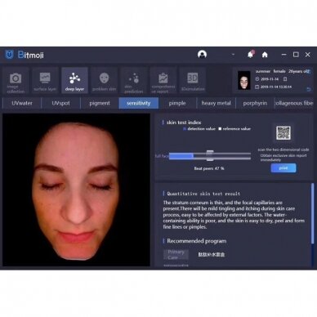317x317 pixels.
Task: Click the sensitivity face scan image
Action: click(76, 190)
